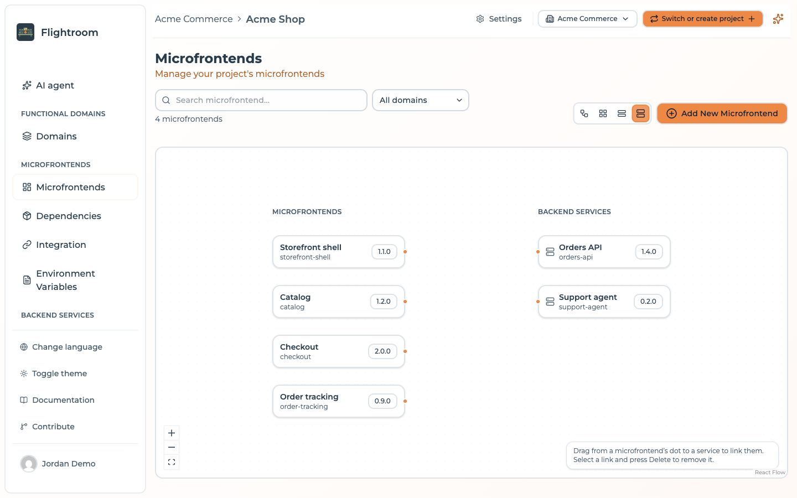This screenshot has width=797, height=498.
Task: Click Change language
Action: (75, 347)
